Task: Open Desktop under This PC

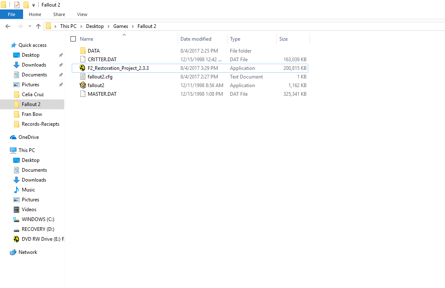Action: [x=30, y=160]
